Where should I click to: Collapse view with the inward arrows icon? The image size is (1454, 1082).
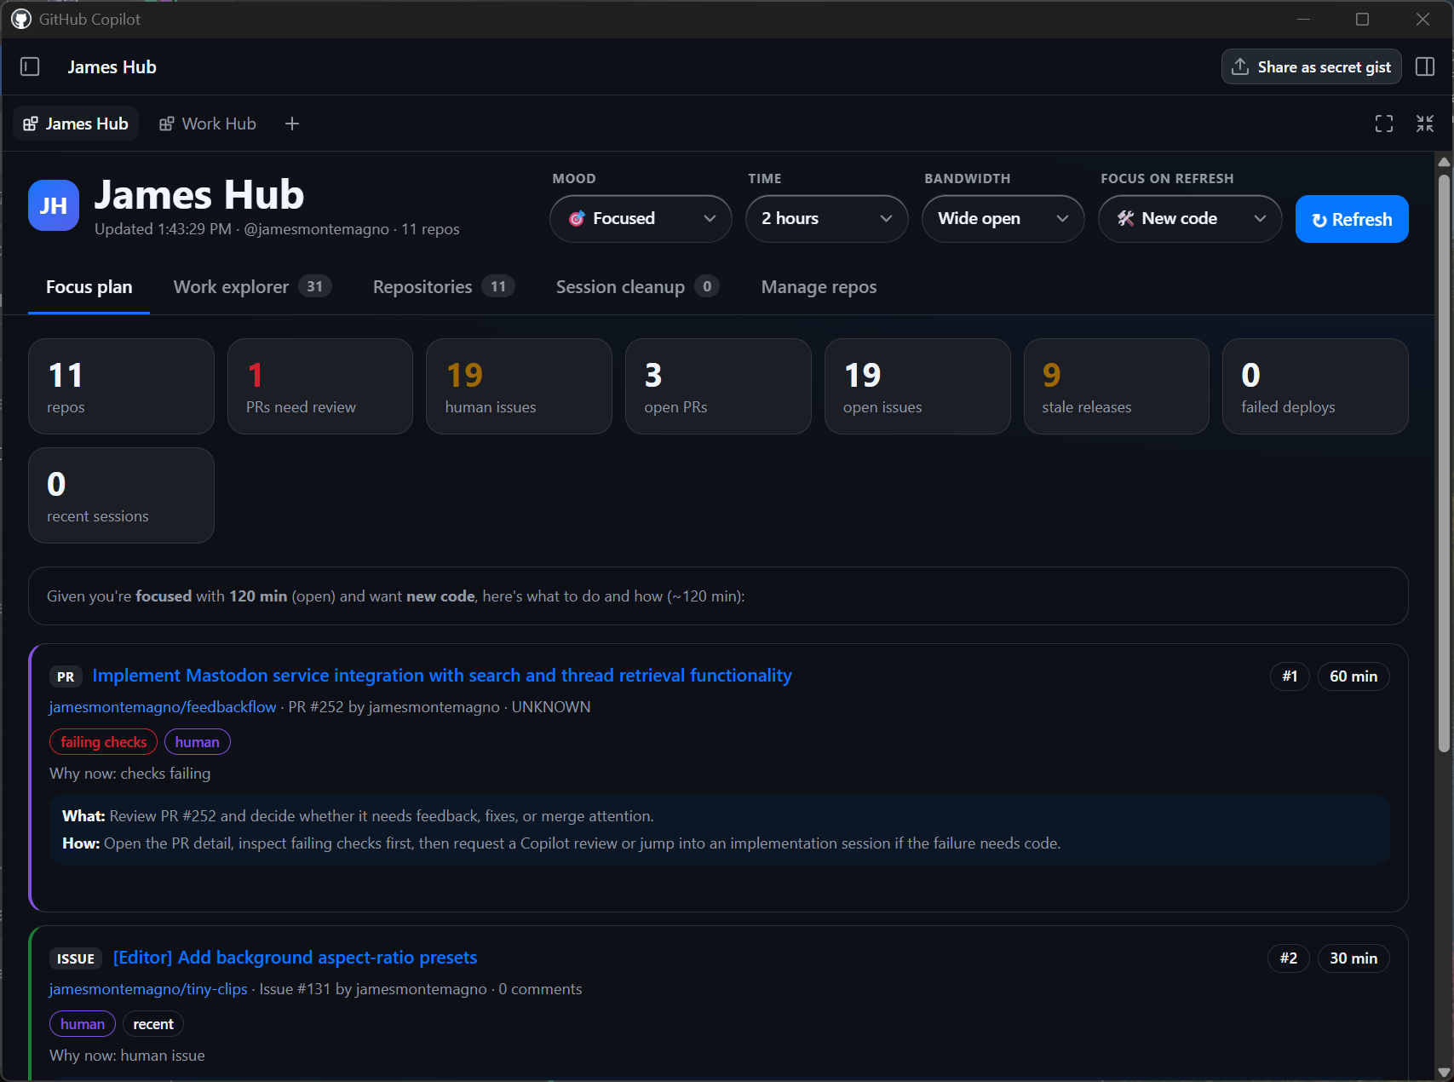tap(1425, 124)
